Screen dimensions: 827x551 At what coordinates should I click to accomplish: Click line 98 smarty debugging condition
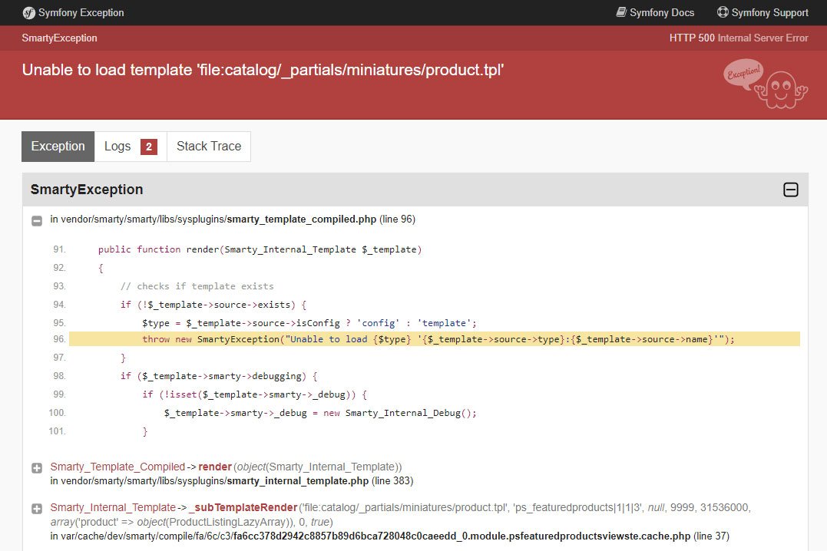coord(219,376)
